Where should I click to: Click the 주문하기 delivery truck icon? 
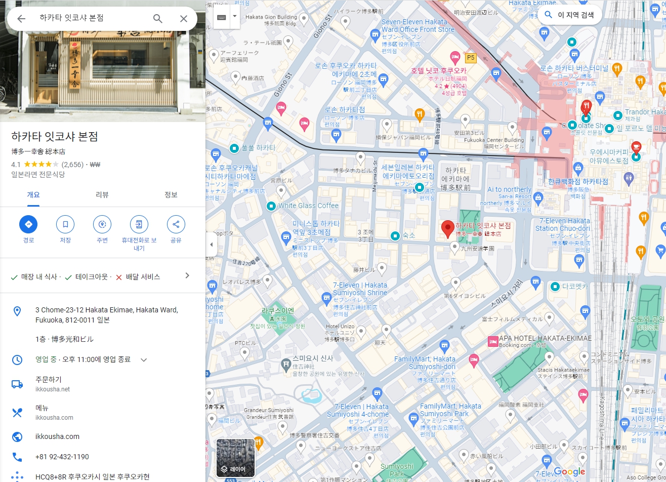17,384
